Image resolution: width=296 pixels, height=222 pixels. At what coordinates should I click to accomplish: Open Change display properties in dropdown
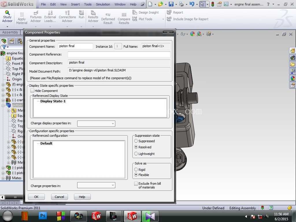click(96, 123)
